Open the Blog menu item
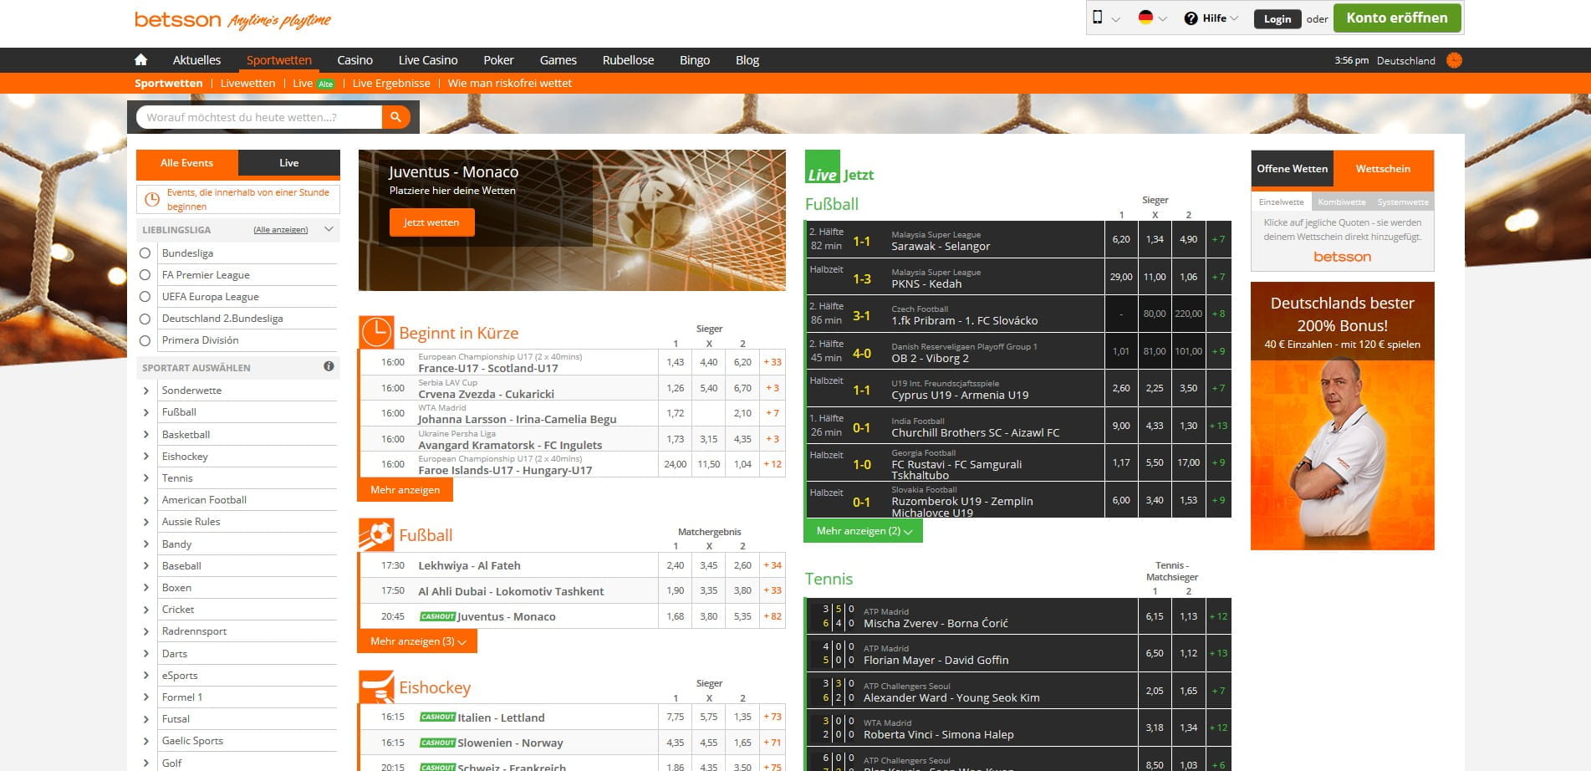 pos(747,60)
